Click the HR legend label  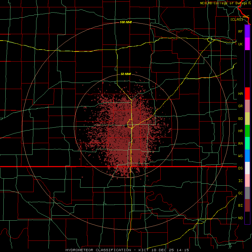point(240,131)
